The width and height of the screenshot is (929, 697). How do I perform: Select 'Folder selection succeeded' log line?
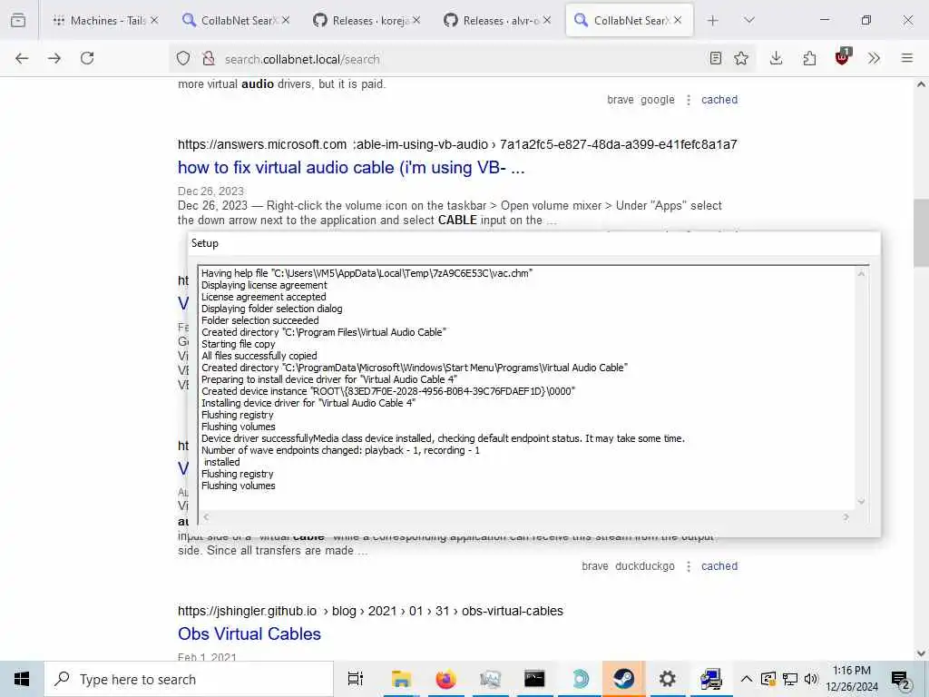[x=260, y=320]
